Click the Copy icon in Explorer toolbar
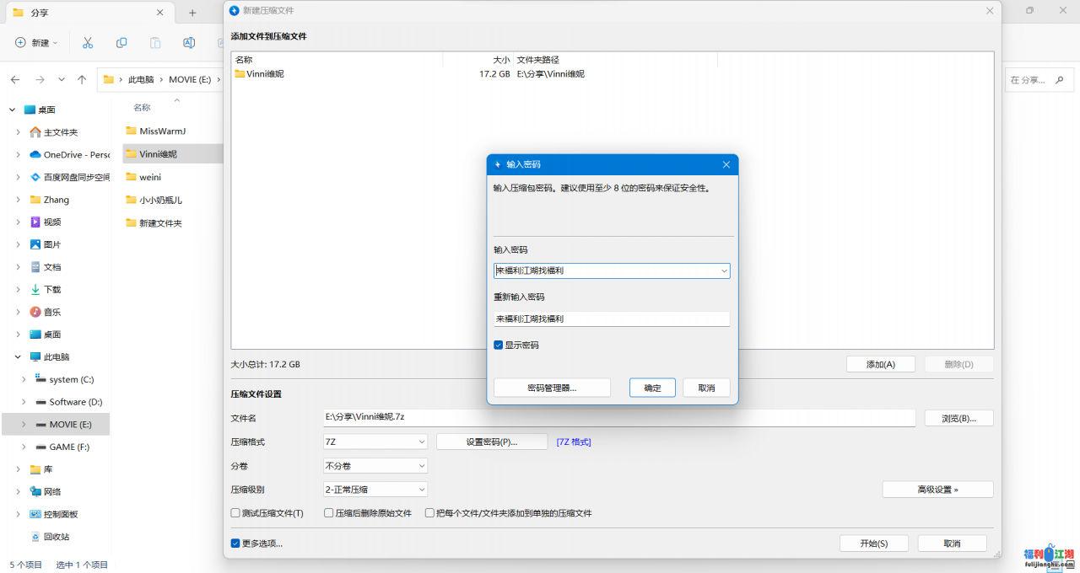Viewport: 1080px width, 573px height. (121, 43)
